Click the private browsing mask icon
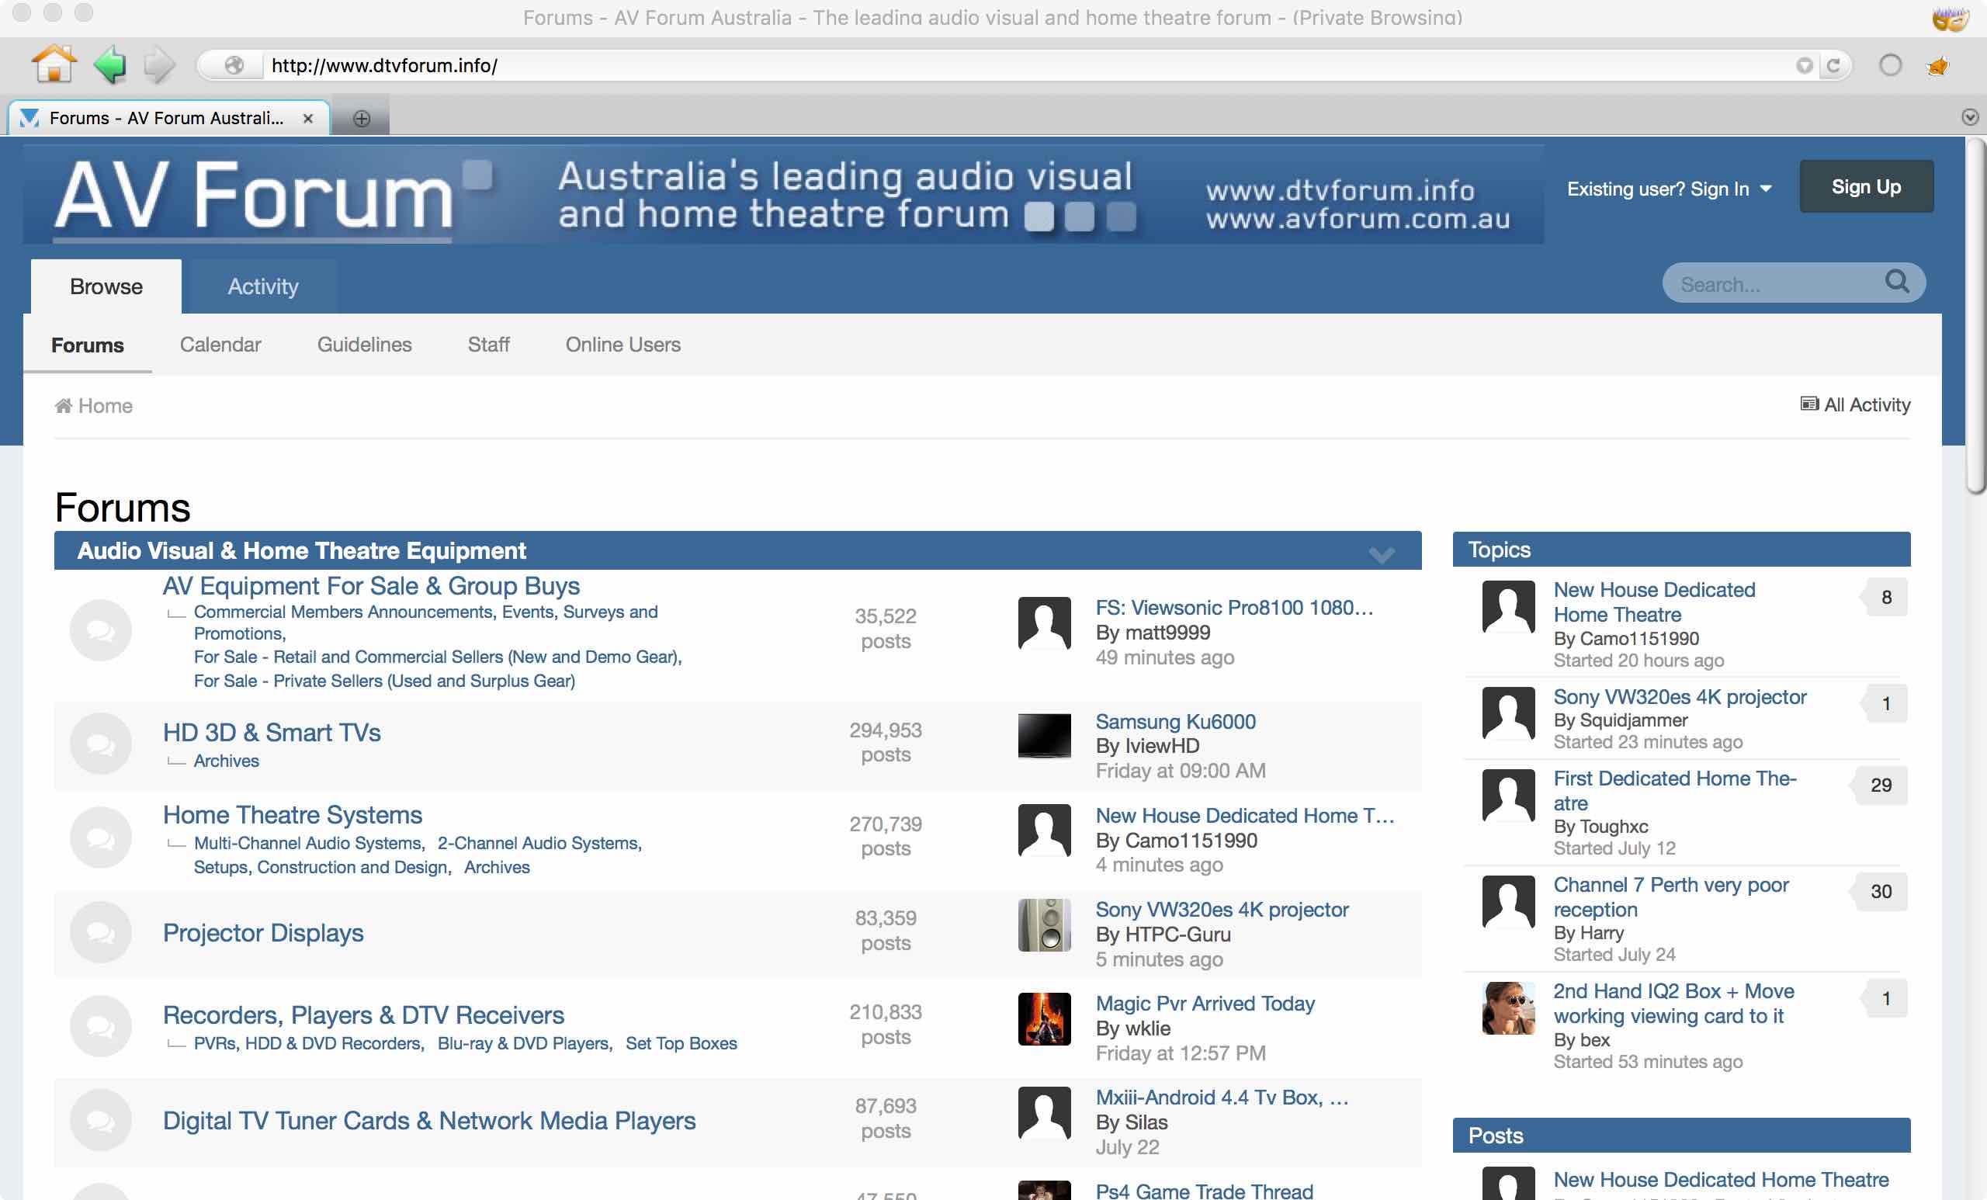This screenshot has height=1200, width=1987. pyautogui.click(x=1950, y=18)
